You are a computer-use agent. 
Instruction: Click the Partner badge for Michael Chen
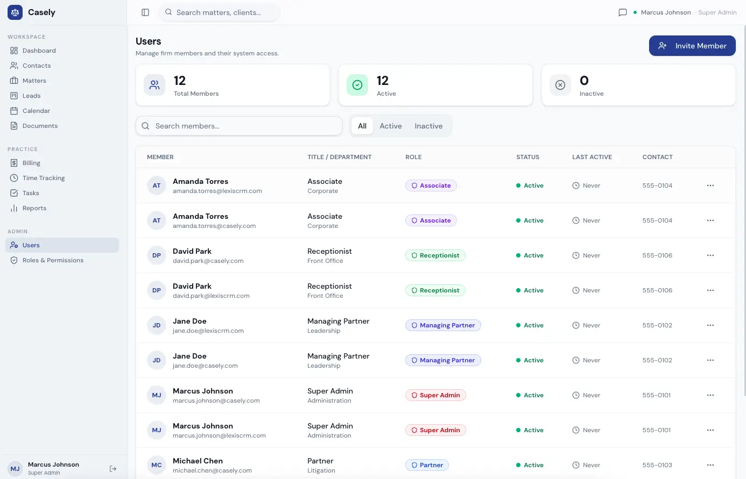click(427, 465)
